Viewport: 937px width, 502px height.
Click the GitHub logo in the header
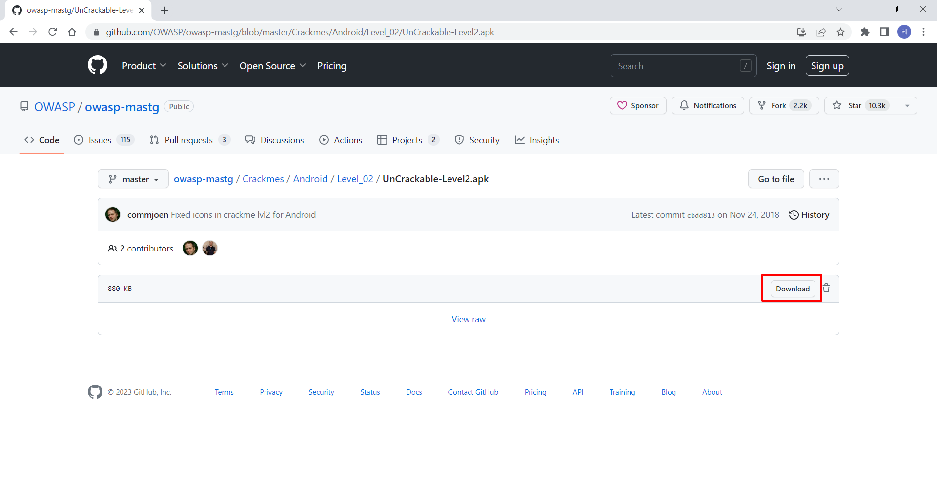98,65
